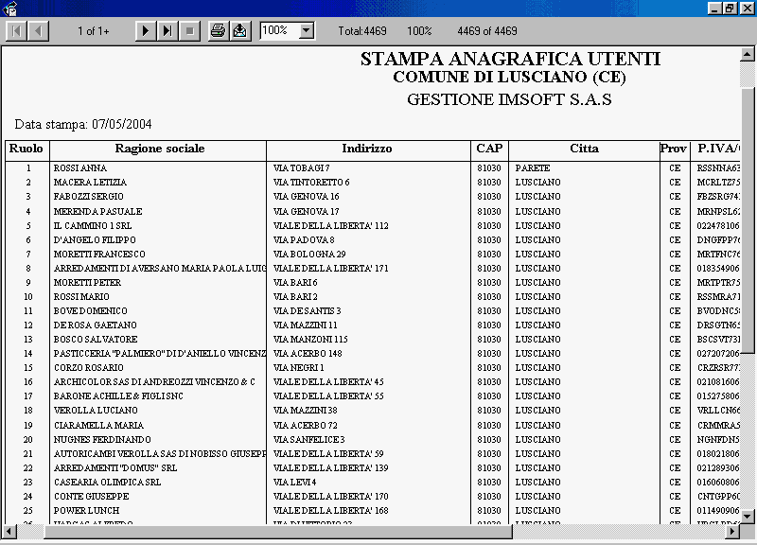This screenshot has height=545, width=757.
Task: Click the address "VIA TOBAGI 7"
Action: [x=301, y=168]
